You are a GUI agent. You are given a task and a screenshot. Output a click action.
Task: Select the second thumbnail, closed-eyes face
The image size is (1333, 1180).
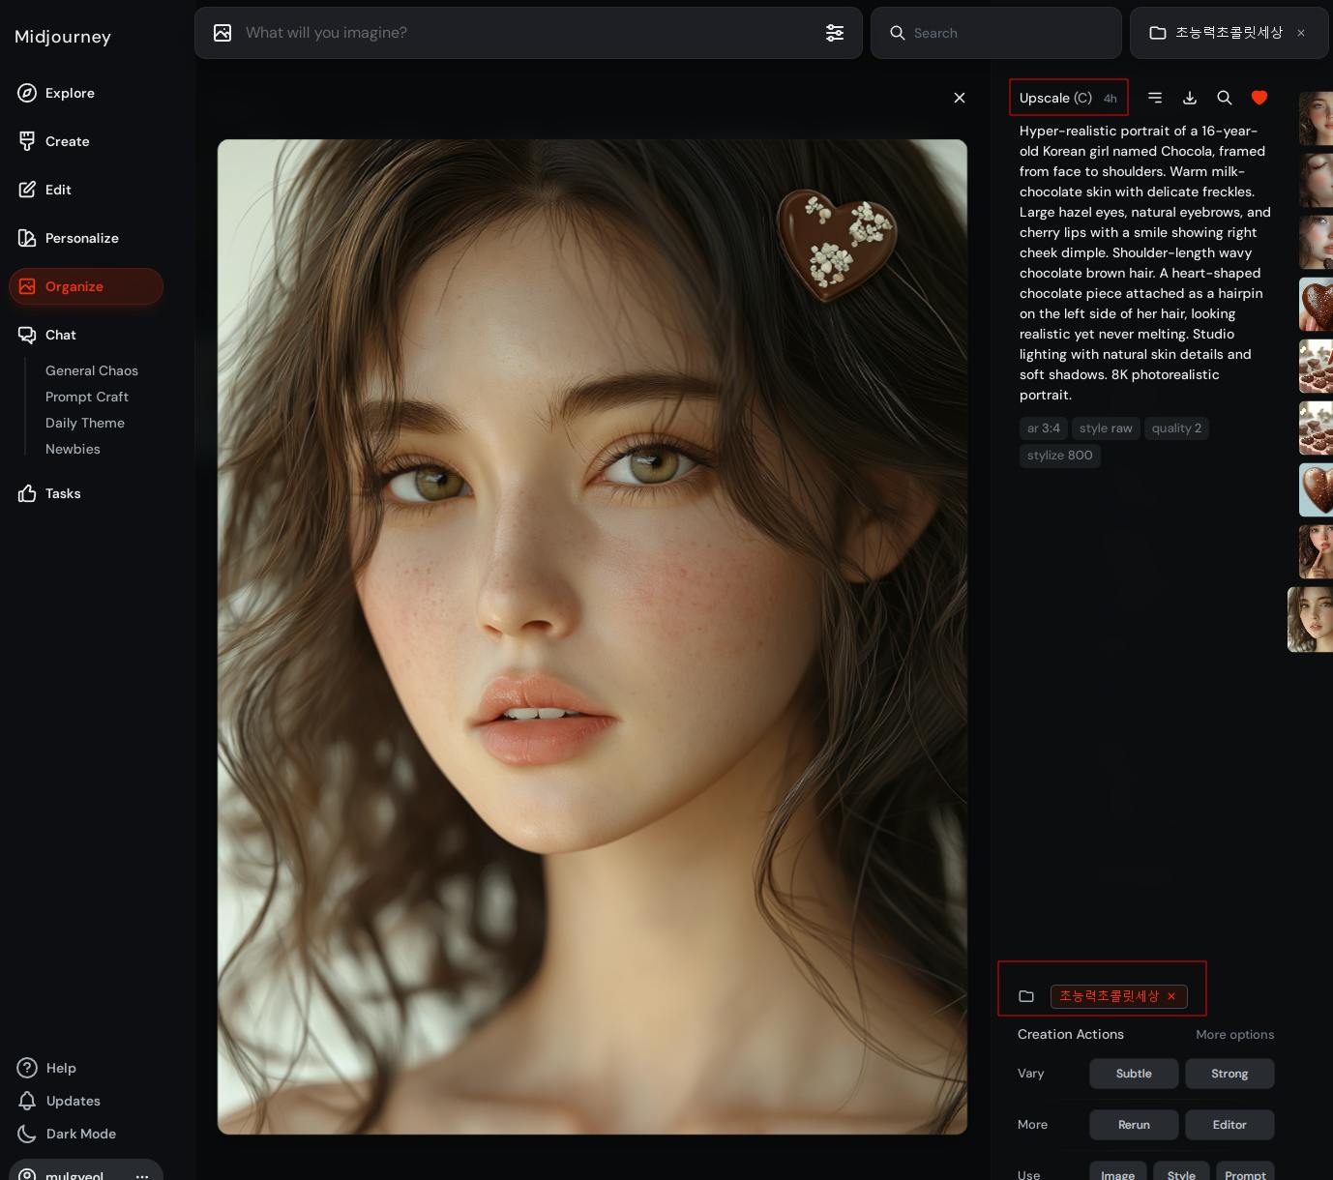(x=1316, y=181)
